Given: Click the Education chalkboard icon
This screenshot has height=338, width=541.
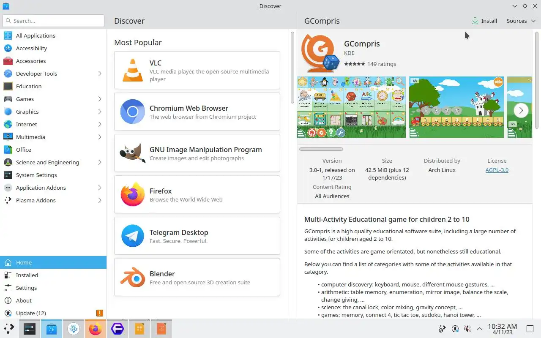Looking at the screenshot, I should tap(8, 86).
